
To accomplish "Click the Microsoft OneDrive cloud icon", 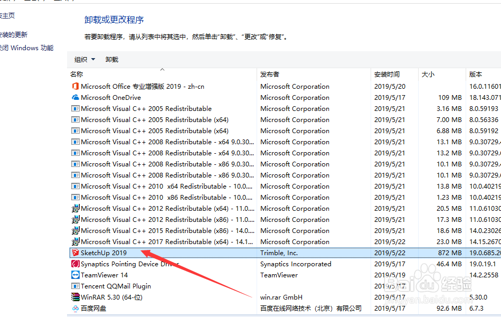I will [75, 97].
